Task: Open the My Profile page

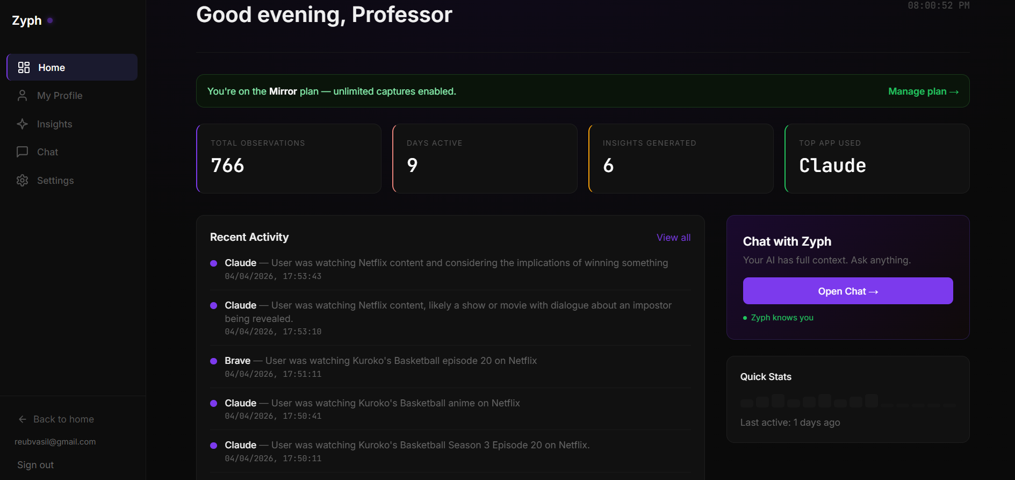Action: pos(72,96)
